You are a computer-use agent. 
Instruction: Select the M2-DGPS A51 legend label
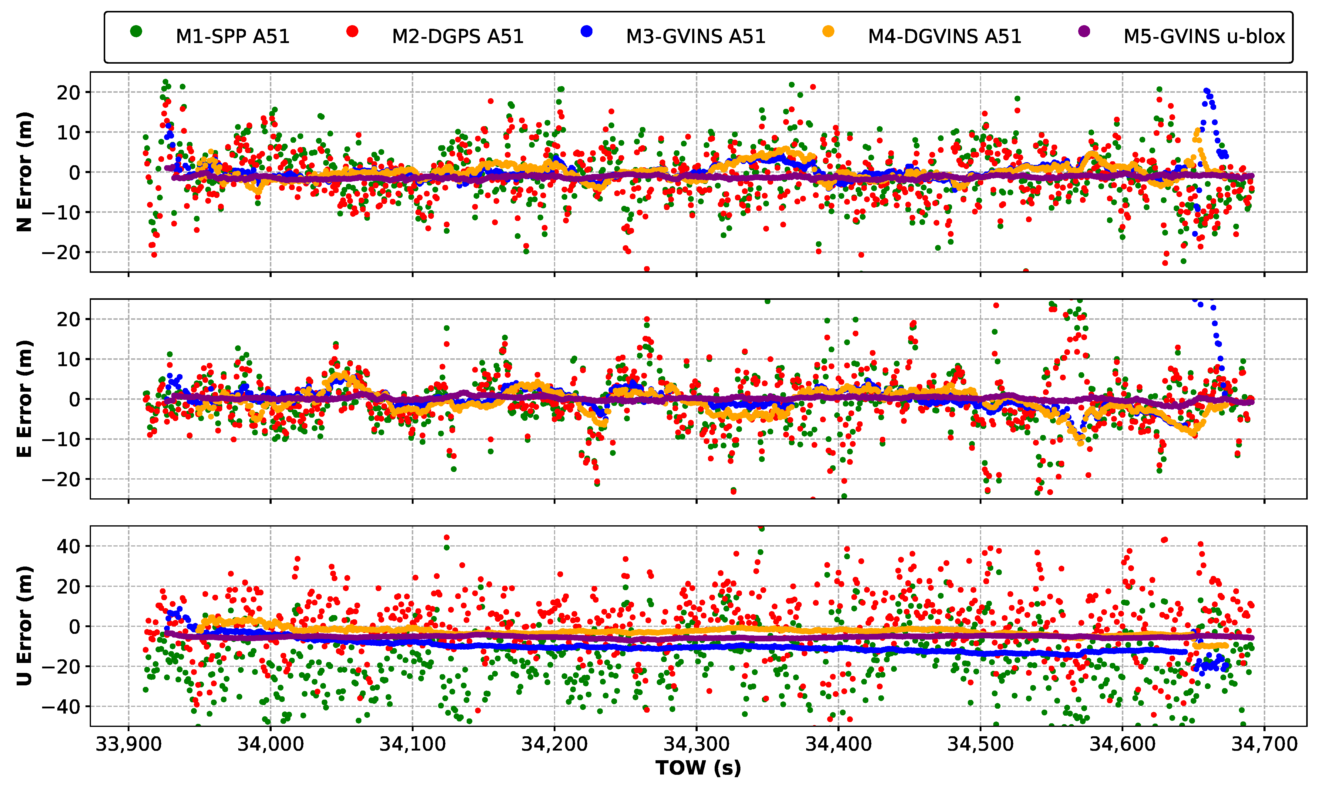[x=458, y=37]
